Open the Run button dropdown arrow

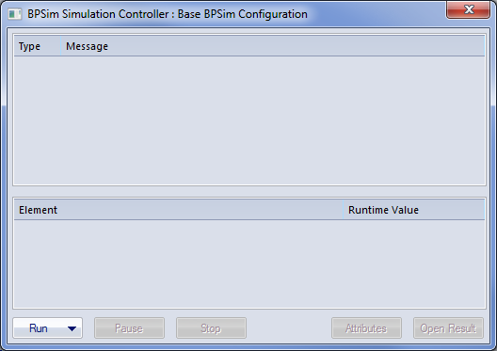coord(72,328)
